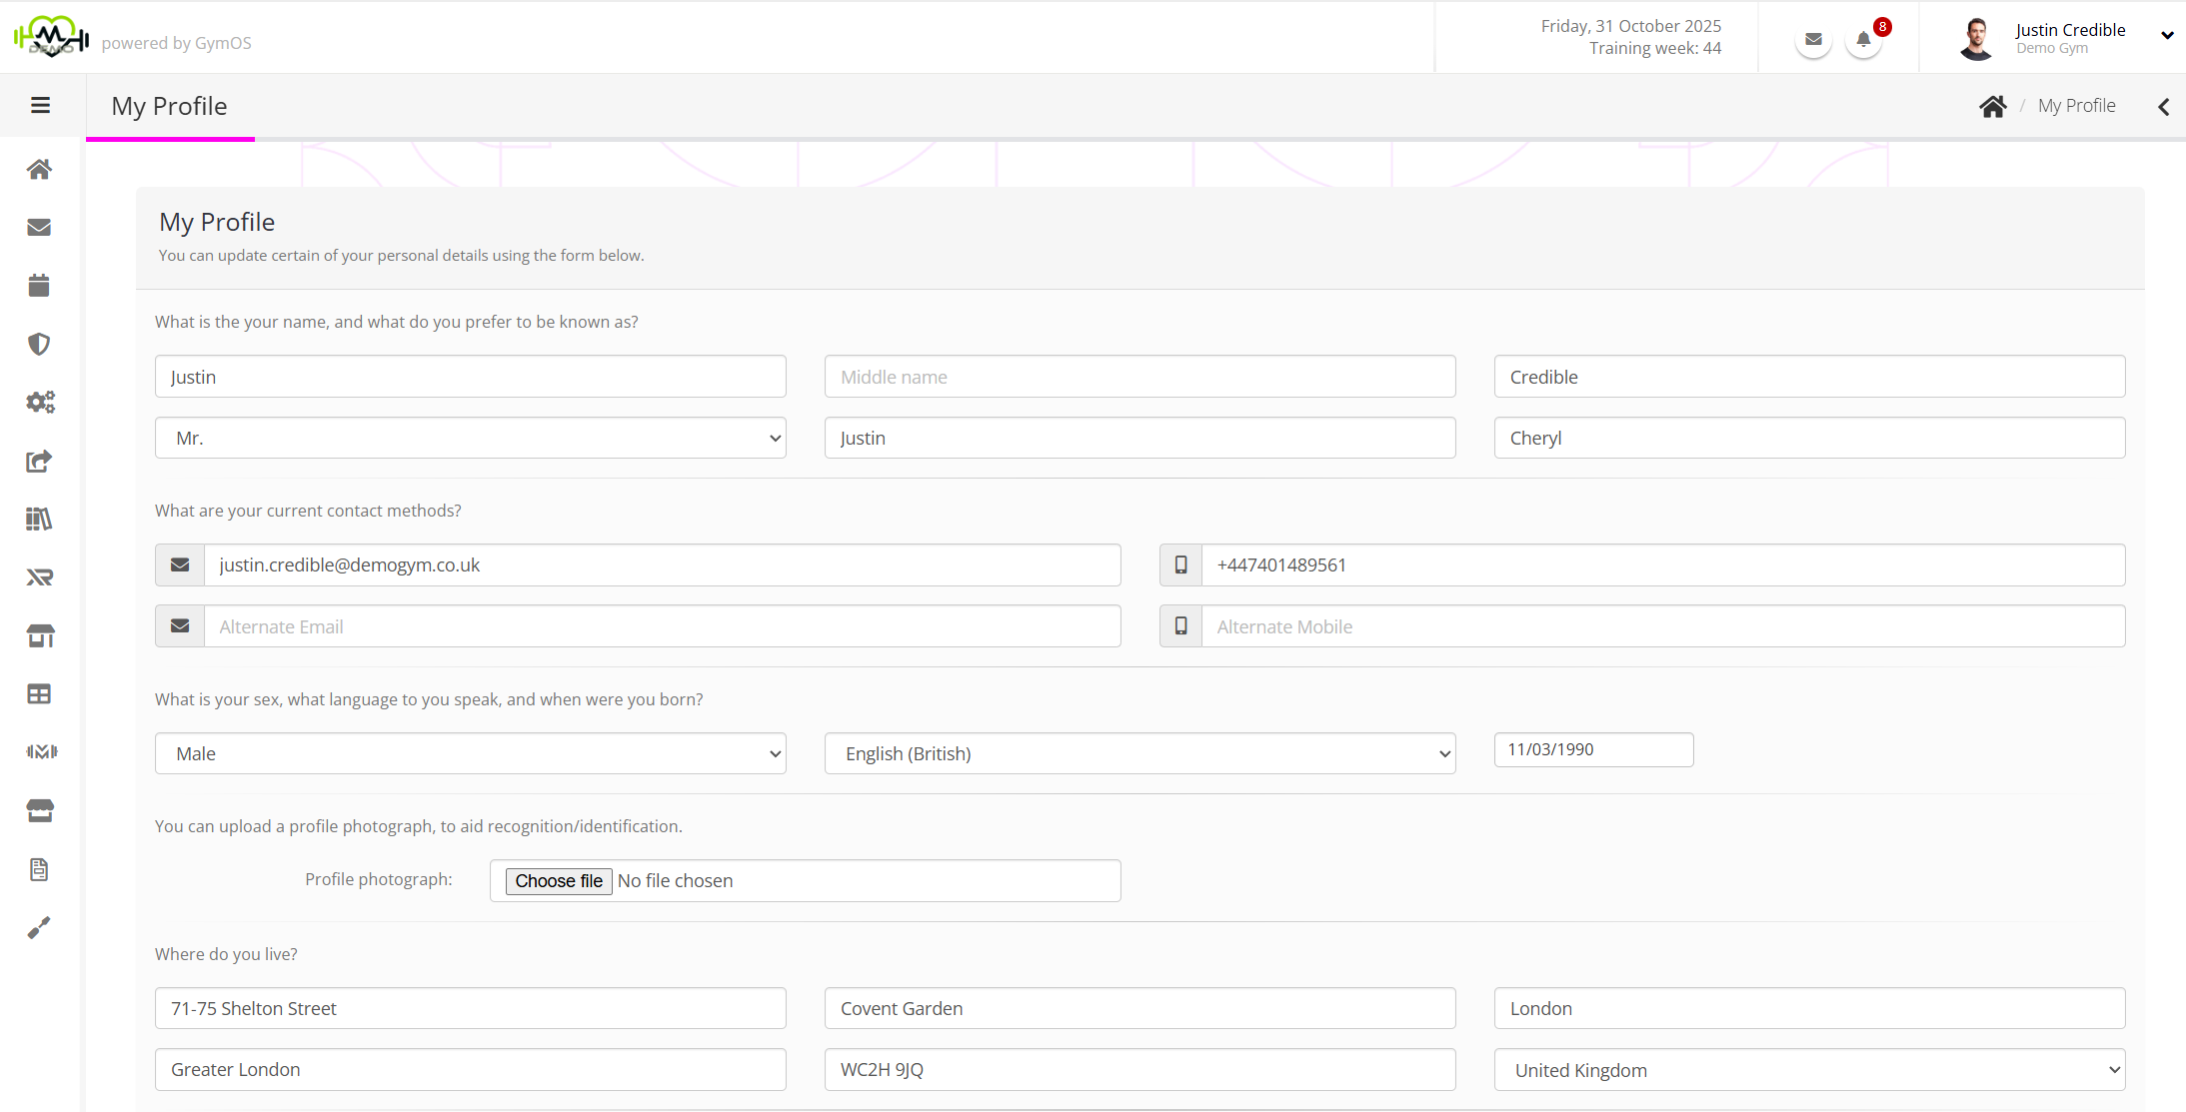Click the Alternate Email input field
This screenshot has width=2186, height=1112.
[662, 626]
